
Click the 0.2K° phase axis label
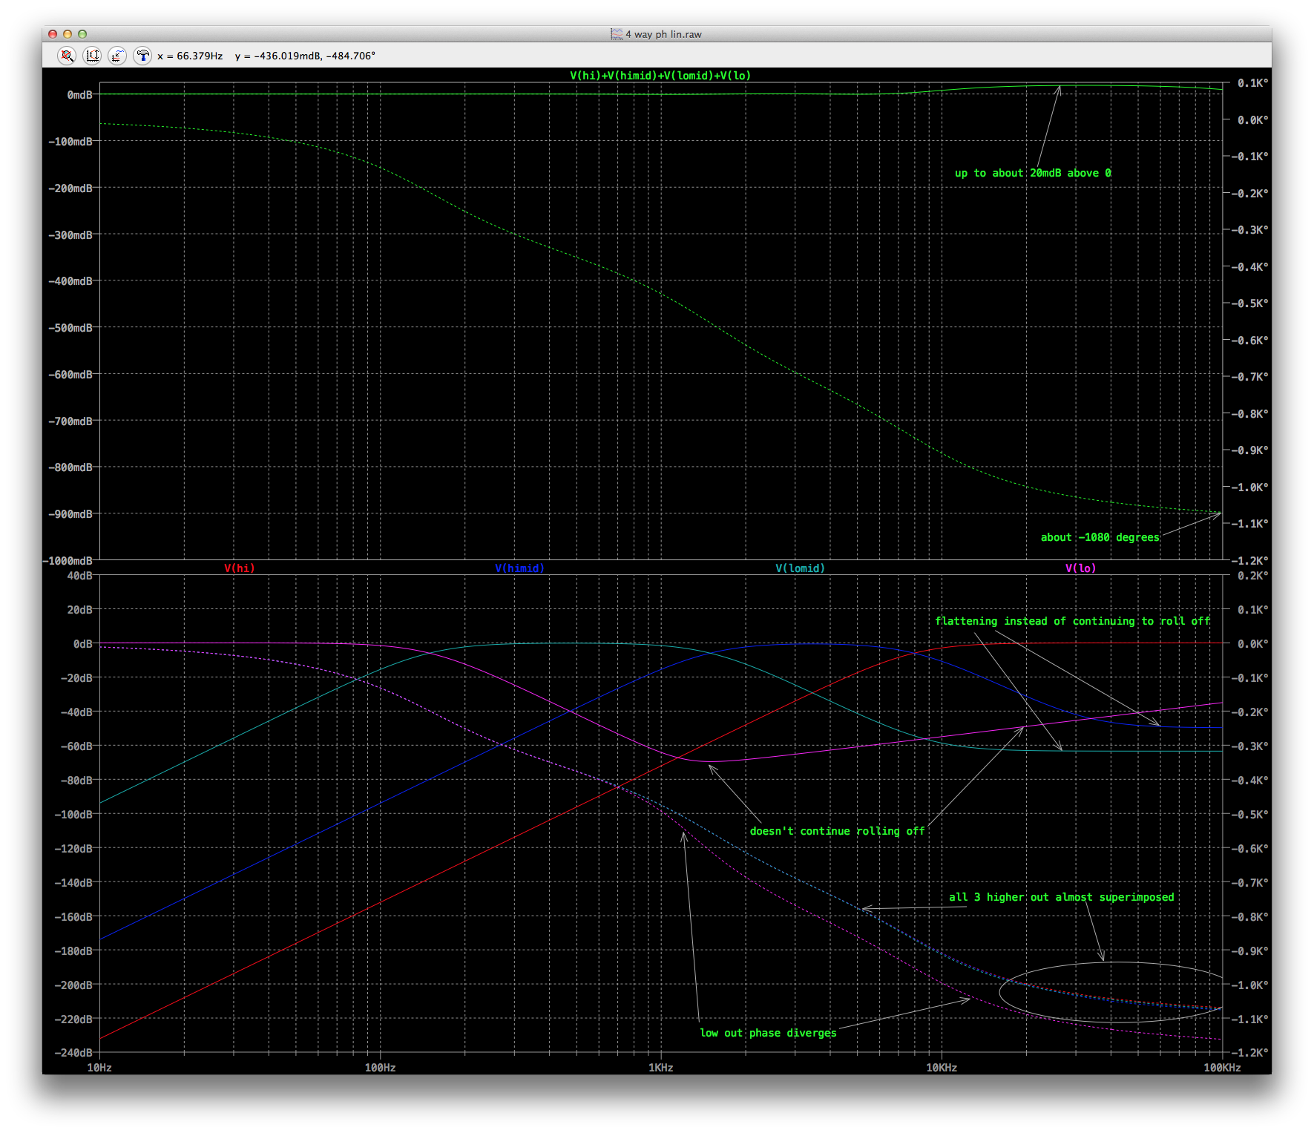click(1253, 576)
